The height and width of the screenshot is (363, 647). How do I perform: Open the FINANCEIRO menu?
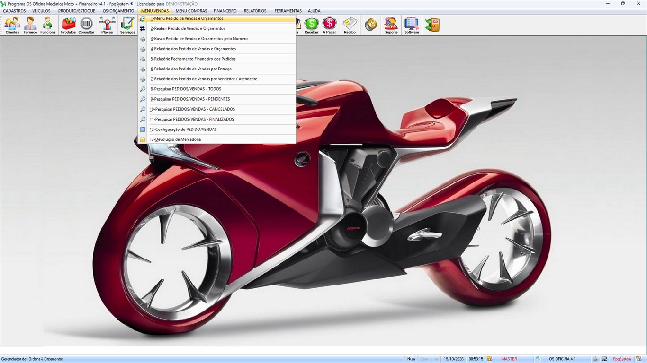pyautogui.click(x=225, y=11)
